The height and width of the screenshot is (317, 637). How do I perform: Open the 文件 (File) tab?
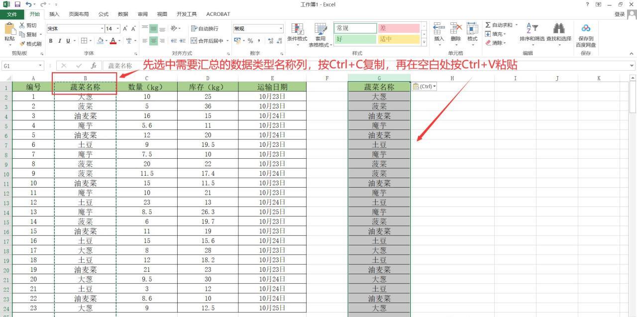pos(12,14)
